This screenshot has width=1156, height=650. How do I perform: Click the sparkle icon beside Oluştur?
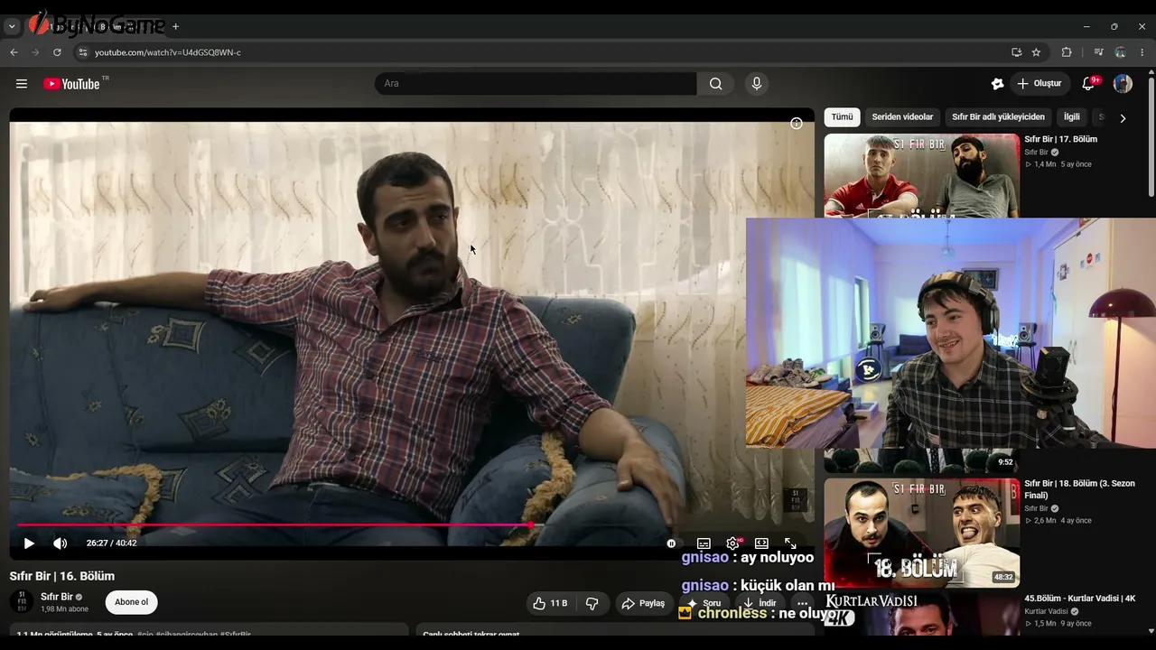click(997, 84)
